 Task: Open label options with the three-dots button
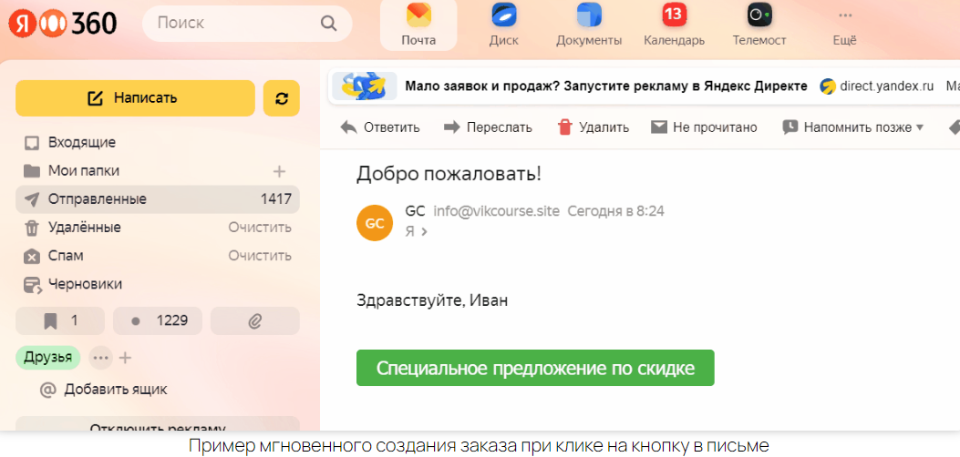click(x=100, y=358)
